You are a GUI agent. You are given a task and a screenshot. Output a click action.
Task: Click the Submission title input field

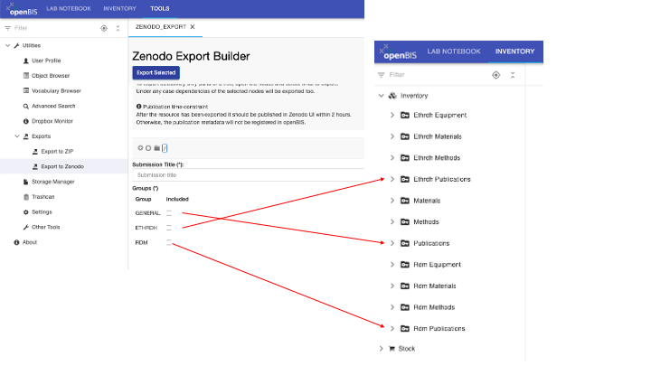click(249, 175)
